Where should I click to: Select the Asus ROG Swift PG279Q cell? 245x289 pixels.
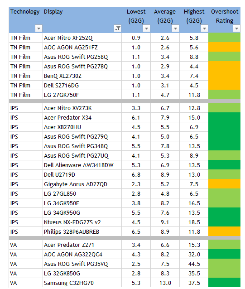(x=82, y=137)
